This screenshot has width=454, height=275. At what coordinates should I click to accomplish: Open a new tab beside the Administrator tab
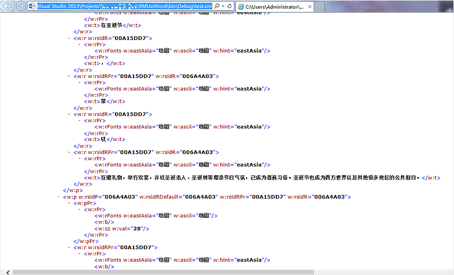[319, 7]
